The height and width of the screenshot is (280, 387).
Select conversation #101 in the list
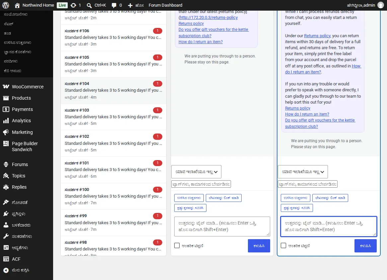coord(114,170)
